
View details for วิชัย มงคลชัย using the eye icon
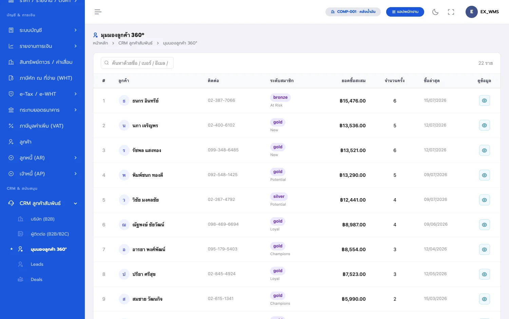click(x=485, y=200)
